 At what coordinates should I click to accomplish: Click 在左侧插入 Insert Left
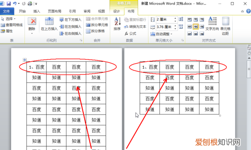pyautogui.click(x=70, y=27)
